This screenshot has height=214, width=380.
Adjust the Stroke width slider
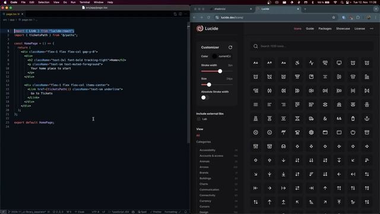(x=217, y=71)
